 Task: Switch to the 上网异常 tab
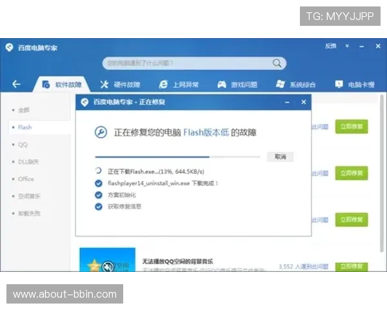click(x=179, y=85)
